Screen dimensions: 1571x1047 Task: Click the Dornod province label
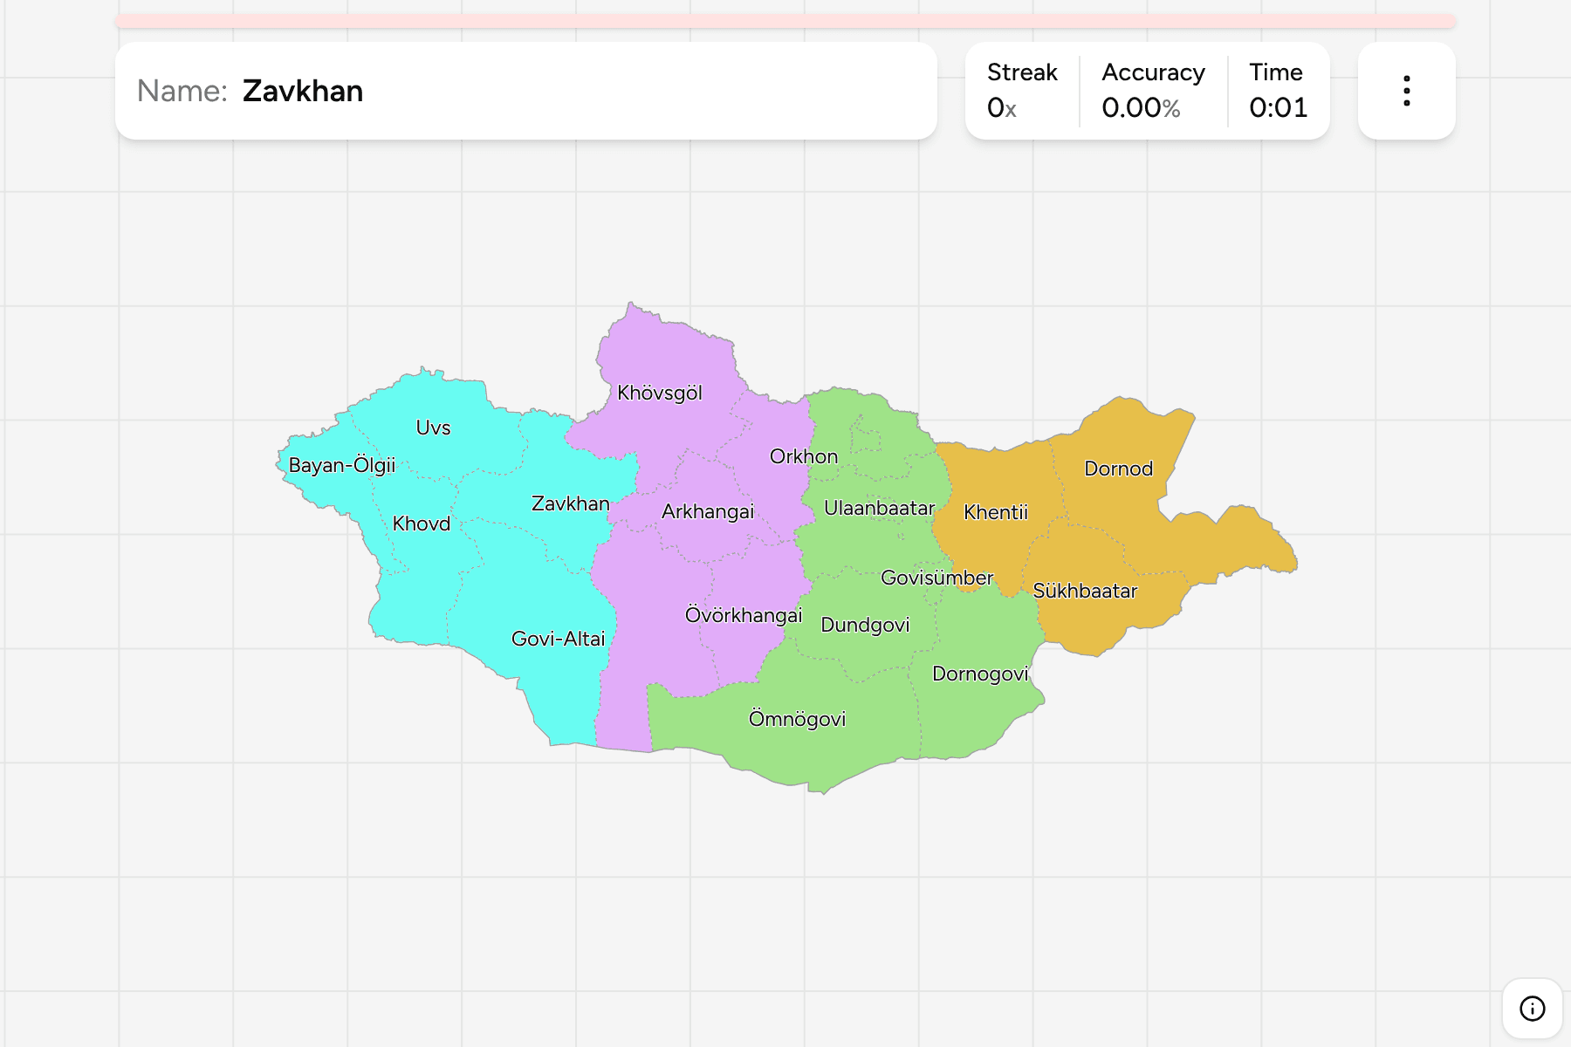tap(1119, 469)
